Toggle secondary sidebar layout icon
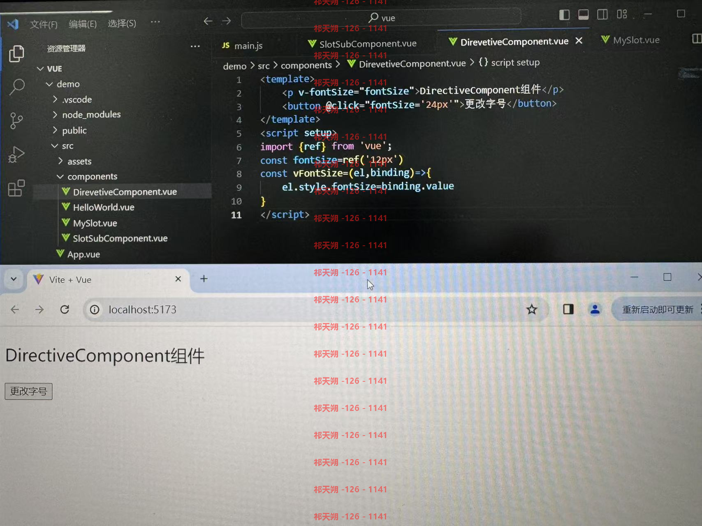This screenshot has height=526, width=702. tap(602, 14)
